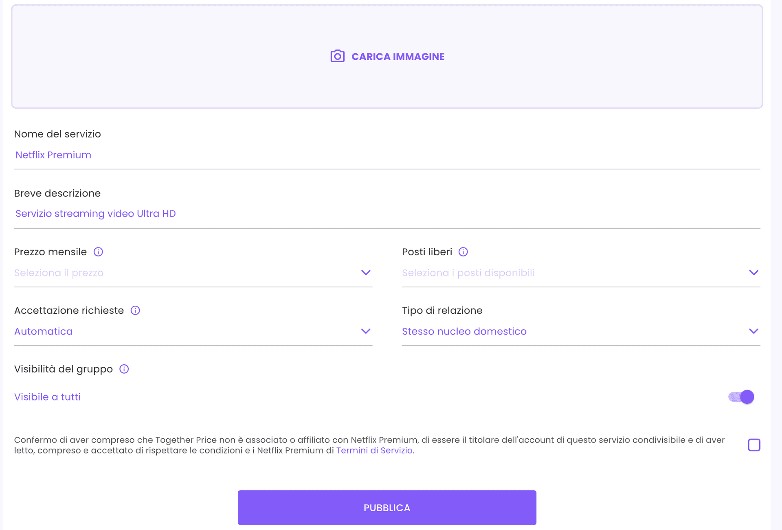Screen dimensions: 782x530
Task: Click the camera icon for image upload
Action: click(337, 56)
